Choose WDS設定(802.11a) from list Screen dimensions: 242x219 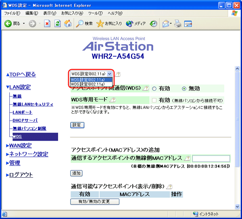tap(92, 80)
